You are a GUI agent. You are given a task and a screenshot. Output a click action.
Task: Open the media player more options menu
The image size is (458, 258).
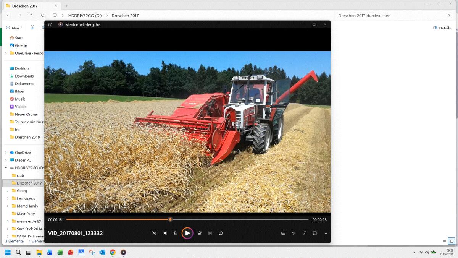pos(325,233)
